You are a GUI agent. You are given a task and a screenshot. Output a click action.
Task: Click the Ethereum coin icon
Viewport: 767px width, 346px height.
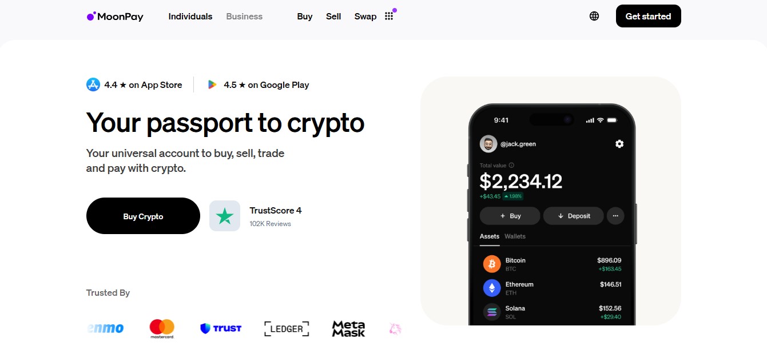[492, 288]
